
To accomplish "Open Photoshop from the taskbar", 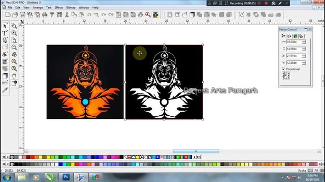I will [66, 177].
